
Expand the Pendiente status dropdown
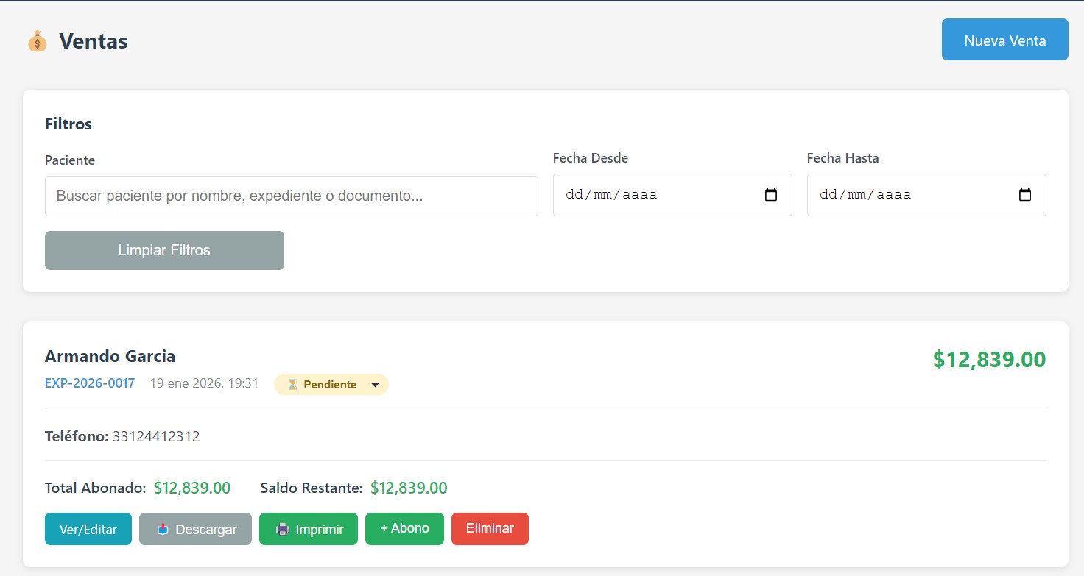(375, 385)
